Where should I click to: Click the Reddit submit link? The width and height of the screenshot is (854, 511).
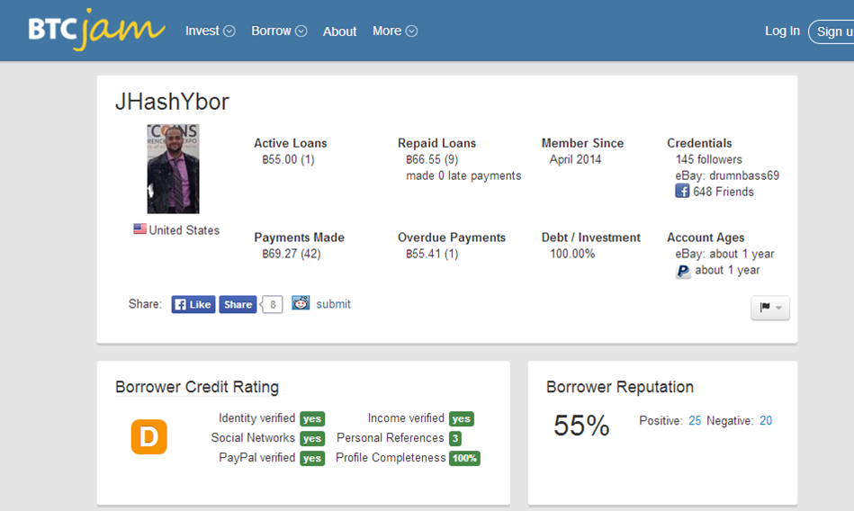coord(333,304)
